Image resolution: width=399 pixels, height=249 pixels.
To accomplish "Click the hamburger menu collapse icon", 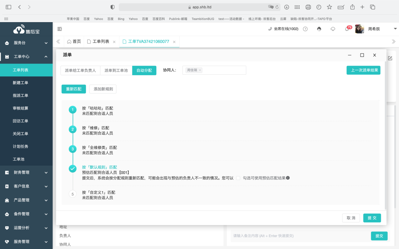I will pos(59,29).
